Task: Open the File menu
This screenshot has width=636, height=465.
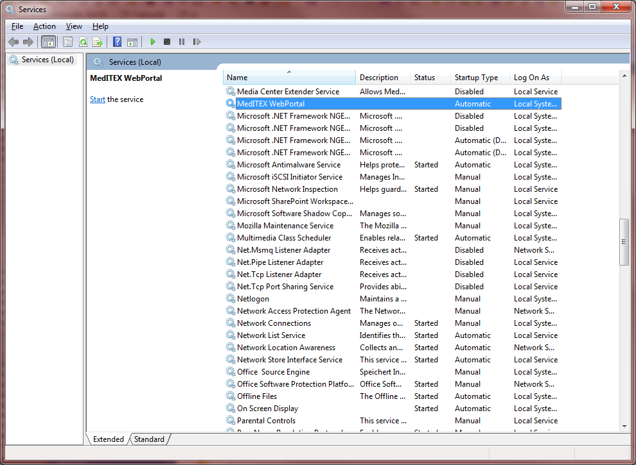Action: [17, 26]
